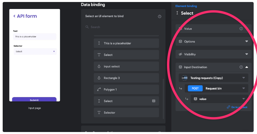This screenshot has width=257, height=134.
Task: Click the 'Input page' preview label
Action: 34,108
